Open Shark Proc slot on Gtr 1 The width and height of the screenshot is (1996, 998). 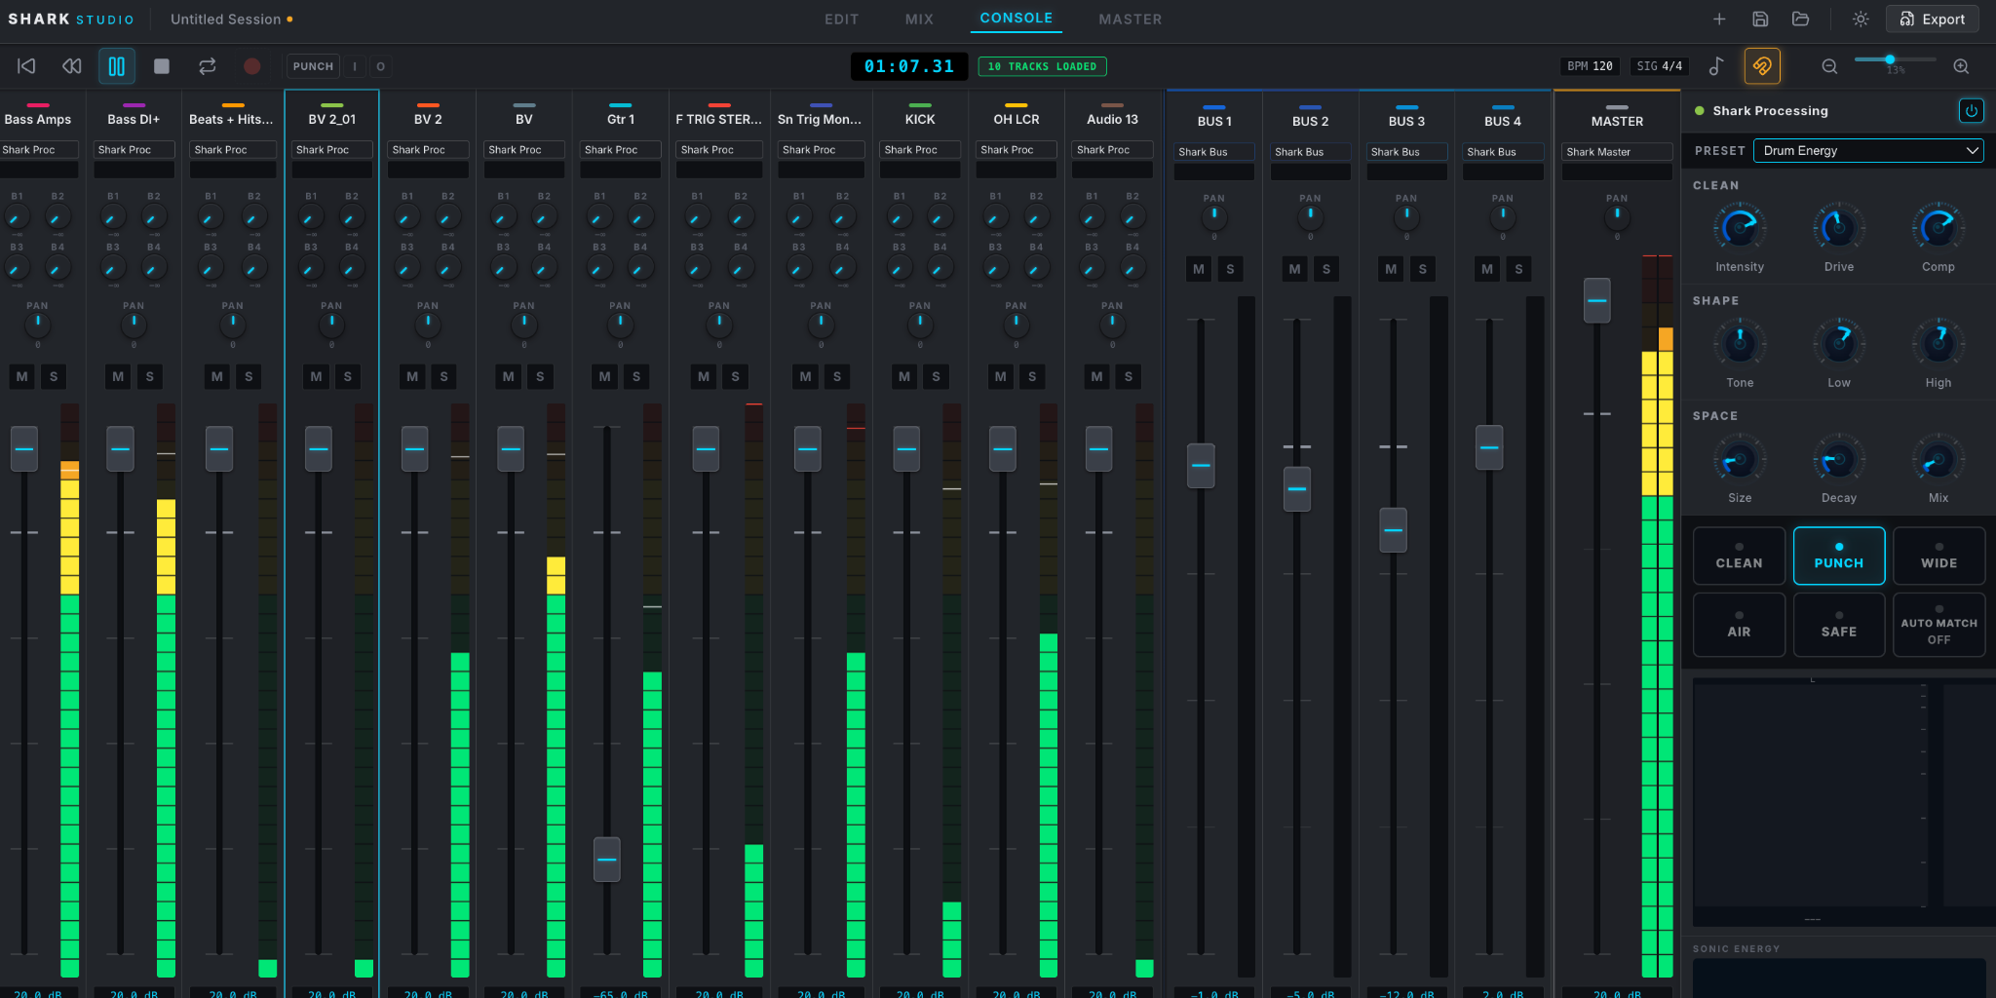tap(620, 150)
